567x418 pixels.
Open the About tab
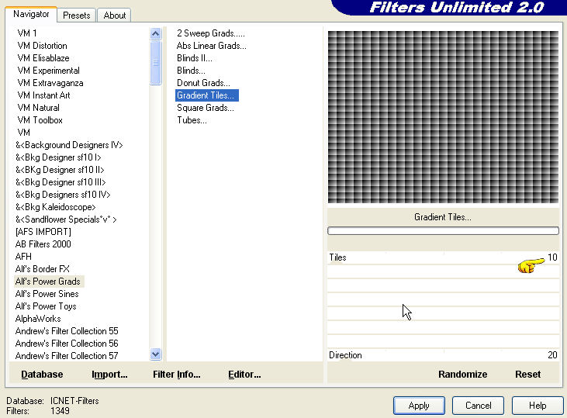114,16
